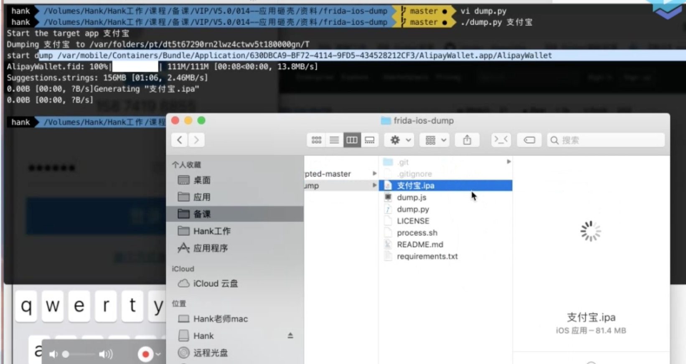Click the red record button
The height and width of the screenshot is (364, 686).
(x=145, y=354)
